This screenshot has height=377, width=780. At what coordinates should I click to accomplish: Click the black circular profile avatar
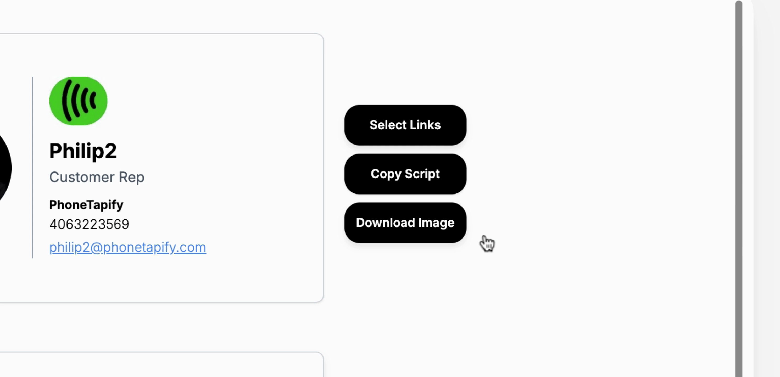pos(4,168)
